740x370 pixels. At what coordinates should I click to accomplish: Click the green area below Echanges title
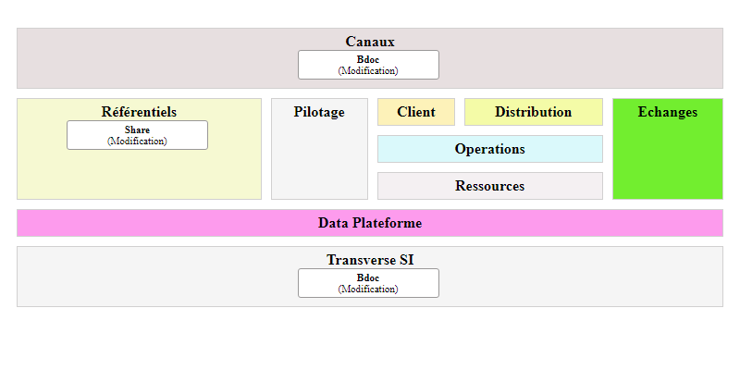668,162
